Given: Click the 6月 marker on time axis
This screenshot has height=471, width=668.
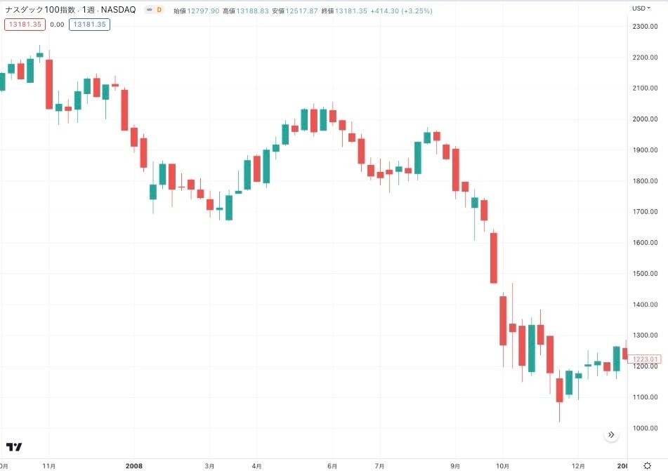Looking at the screenshot, I should 332,465.
